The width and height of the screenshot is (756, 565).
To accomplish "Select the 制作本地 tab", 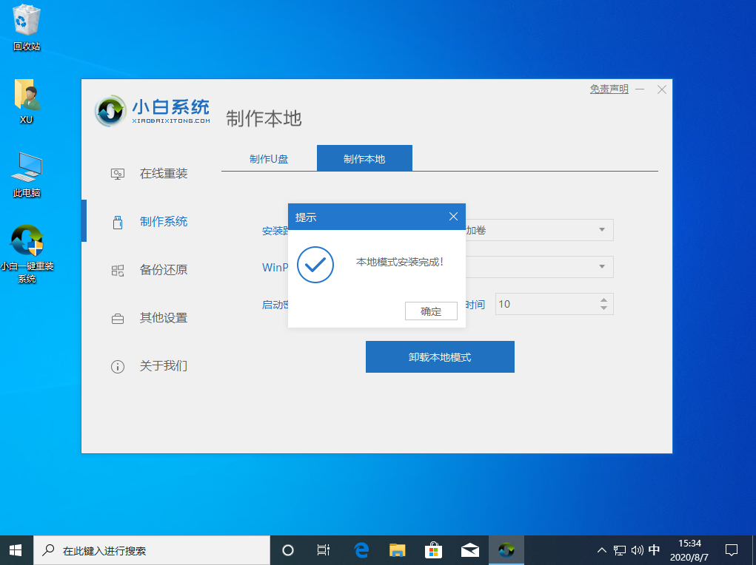I will pyautogui.click(x=364, y=159).
